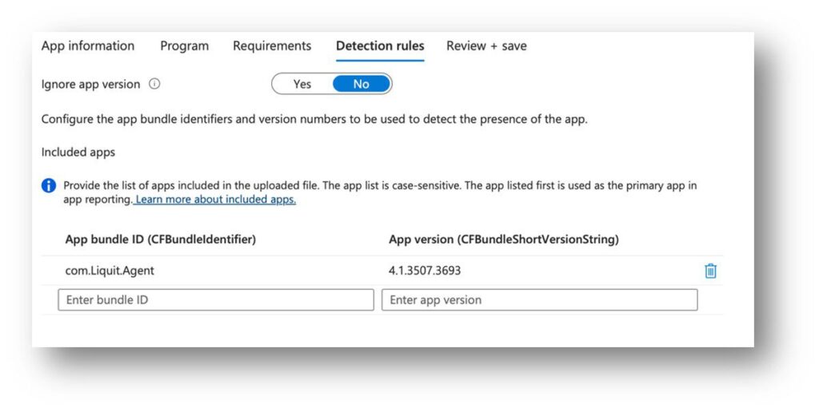Select the Detection rules tab
This screenshot has height=412, width=819.
380,46
